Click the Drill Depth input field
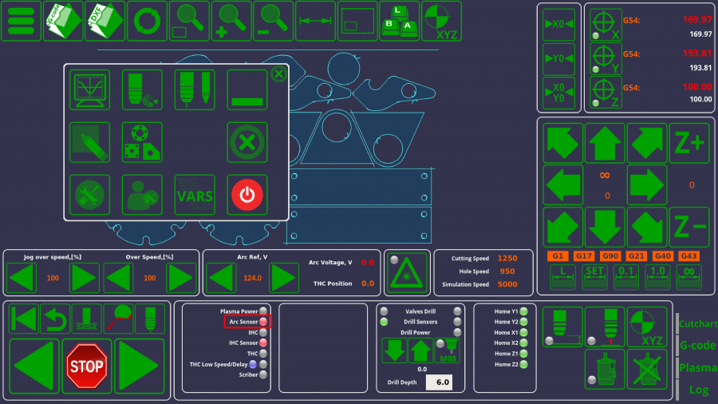718x404 pixels. [x=438, y=382]
